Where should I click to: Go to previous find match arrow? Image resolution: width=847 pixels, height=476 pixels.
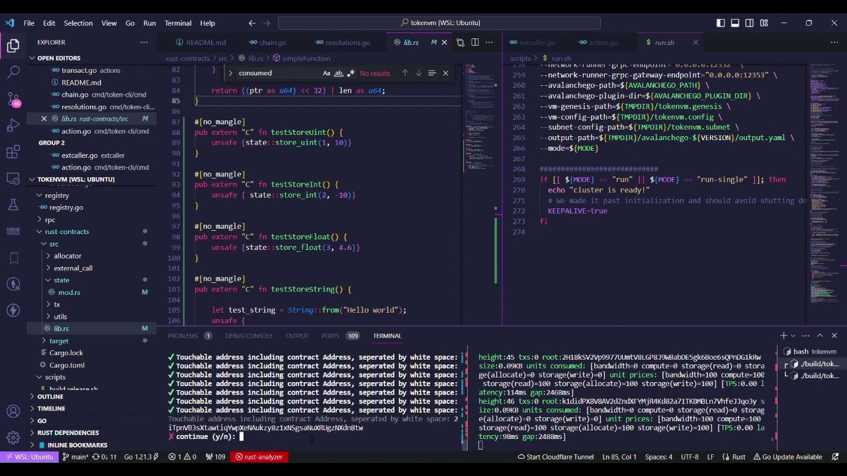(405, 73)
